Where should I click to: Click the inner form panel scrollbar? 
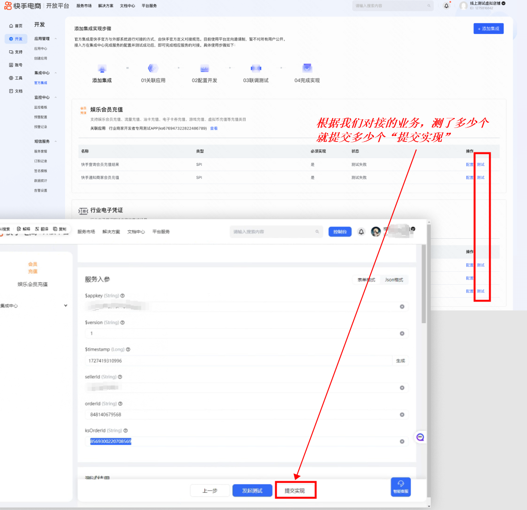[x=424, y=284]
